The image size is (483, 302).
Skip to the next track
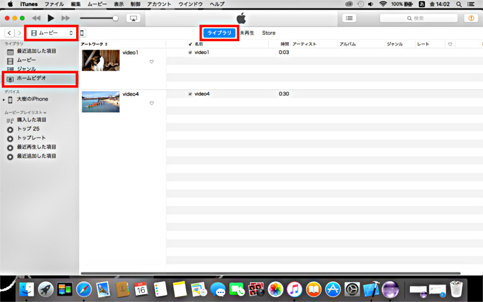[x=65, y=18]
